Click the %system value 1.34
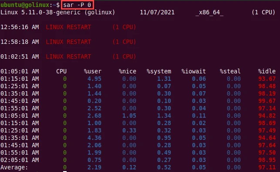The image size is (280, 172). (164, 116)
